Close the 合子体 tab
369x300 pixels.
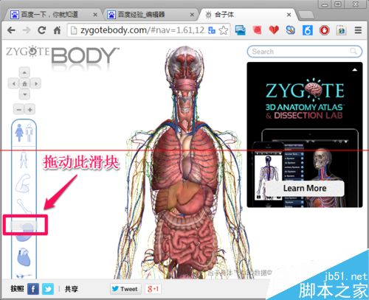(x=289, y=15)
